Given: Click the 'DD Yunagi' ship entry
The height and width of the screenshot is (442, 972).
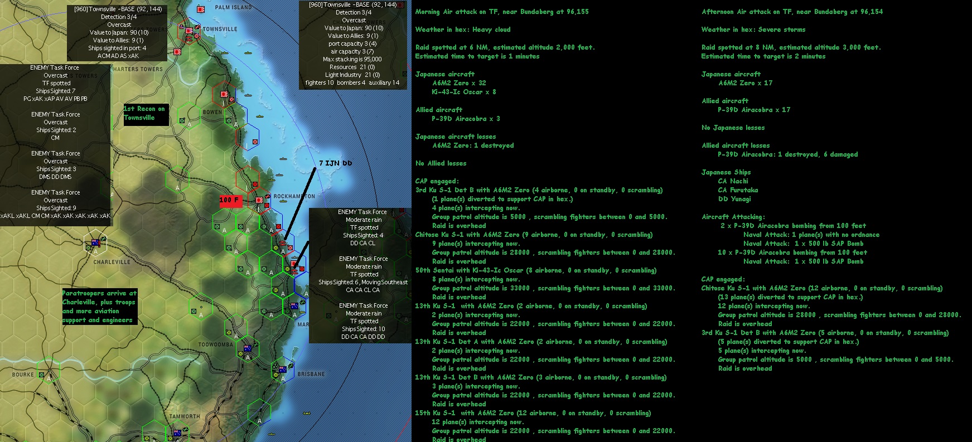Looking at the screenshot, I should [x=734, y=199].
